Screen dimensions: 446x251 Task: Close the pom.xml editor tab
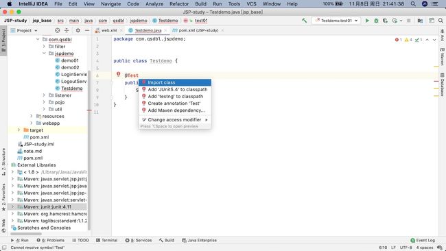click(222, 30)
